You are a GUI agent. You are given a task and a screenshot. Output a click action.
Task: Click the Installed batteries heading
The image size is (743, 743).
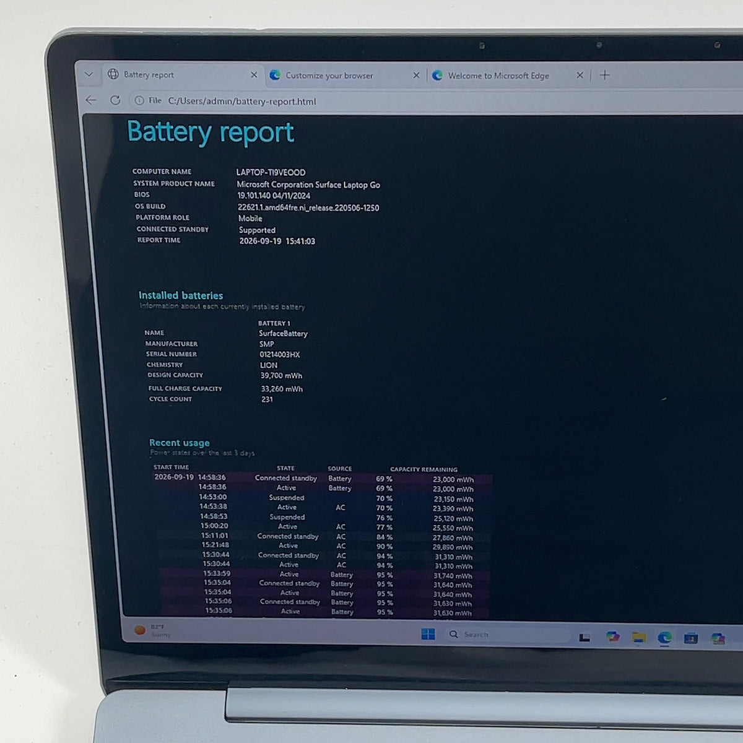click(181, 295)
